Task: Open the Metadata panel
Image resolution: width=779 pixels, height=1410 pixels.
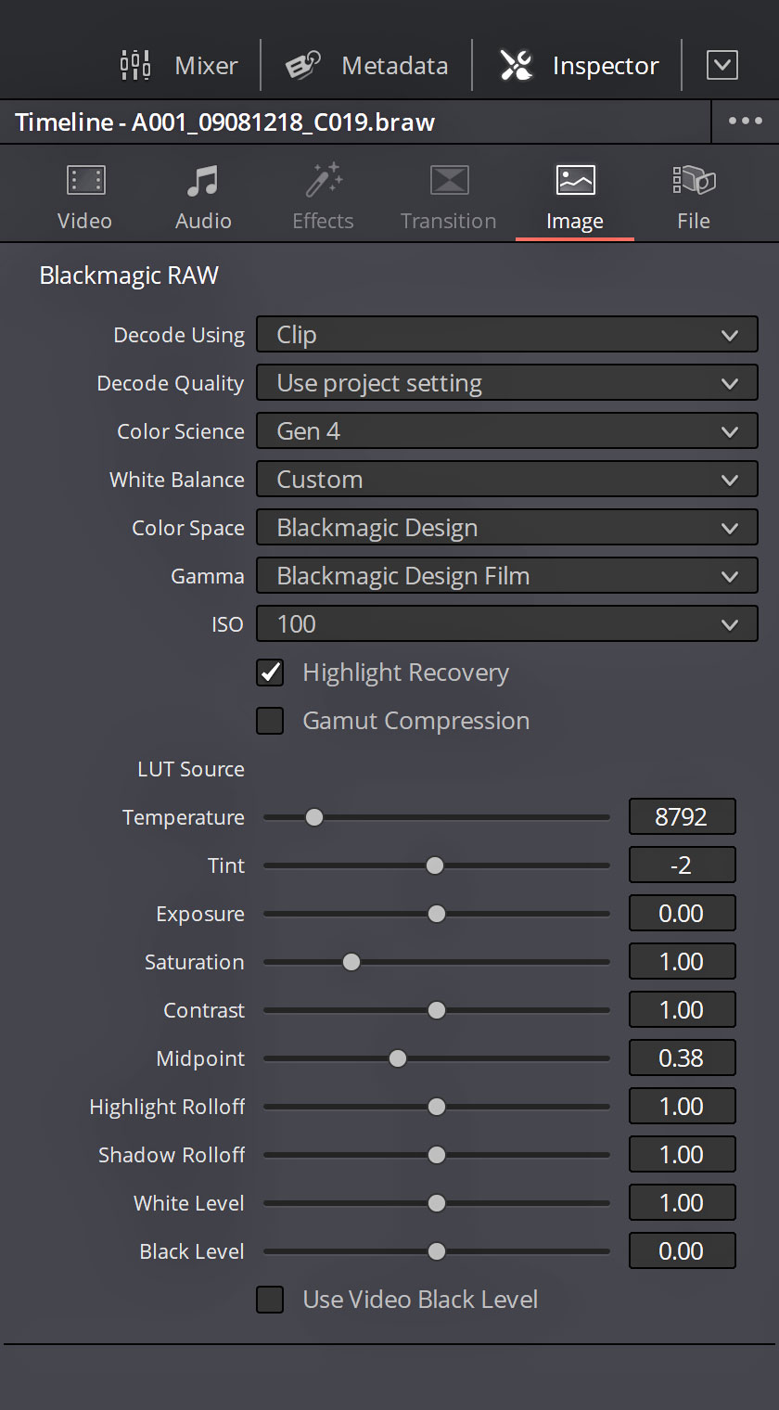Action: click(366, 66)
